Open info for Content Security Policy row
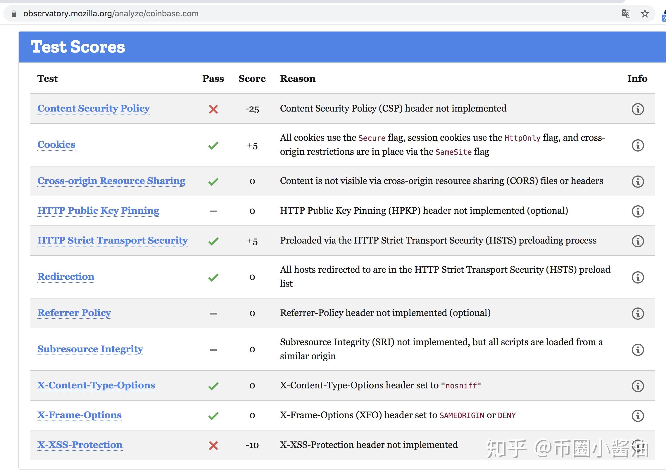This screenshot has width=666, height=476. 638,109
